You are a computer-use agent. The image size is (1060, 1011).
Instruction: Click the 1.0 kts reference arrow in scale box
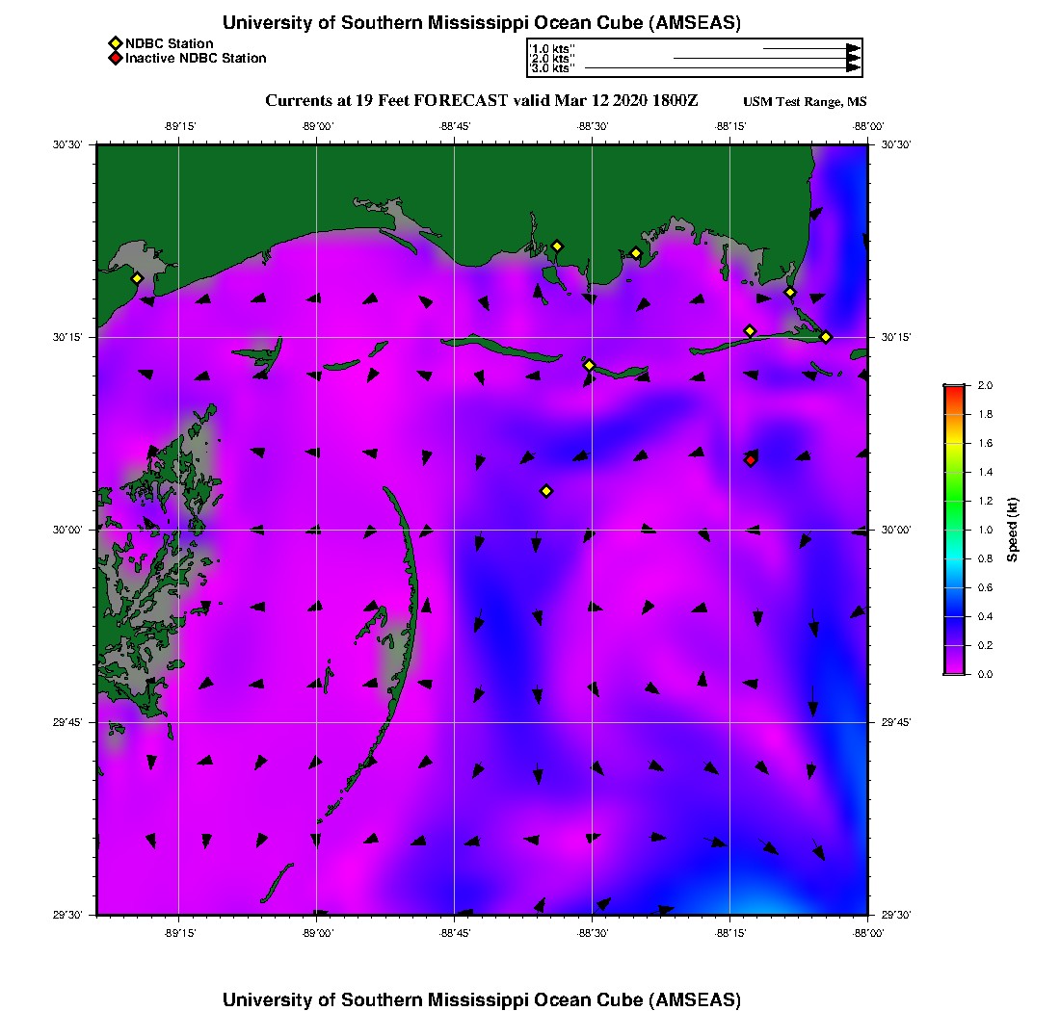[809, 47]
